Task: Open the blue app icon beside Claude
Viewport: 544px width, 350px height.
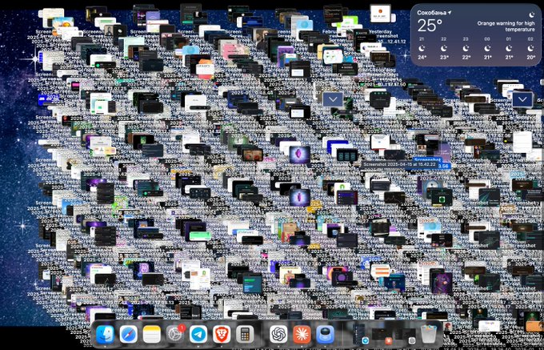Action: (x=325, y=334)
